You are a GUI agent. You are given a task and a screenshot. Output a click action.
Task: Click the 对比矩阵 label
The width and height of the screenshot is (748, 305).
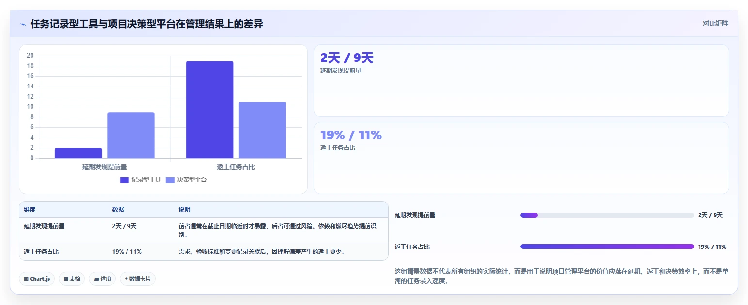[715, 23]
